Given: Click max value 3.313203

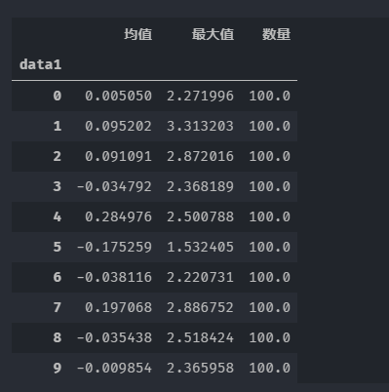Looking at the screenshot, I should click(x=200, y=126).
